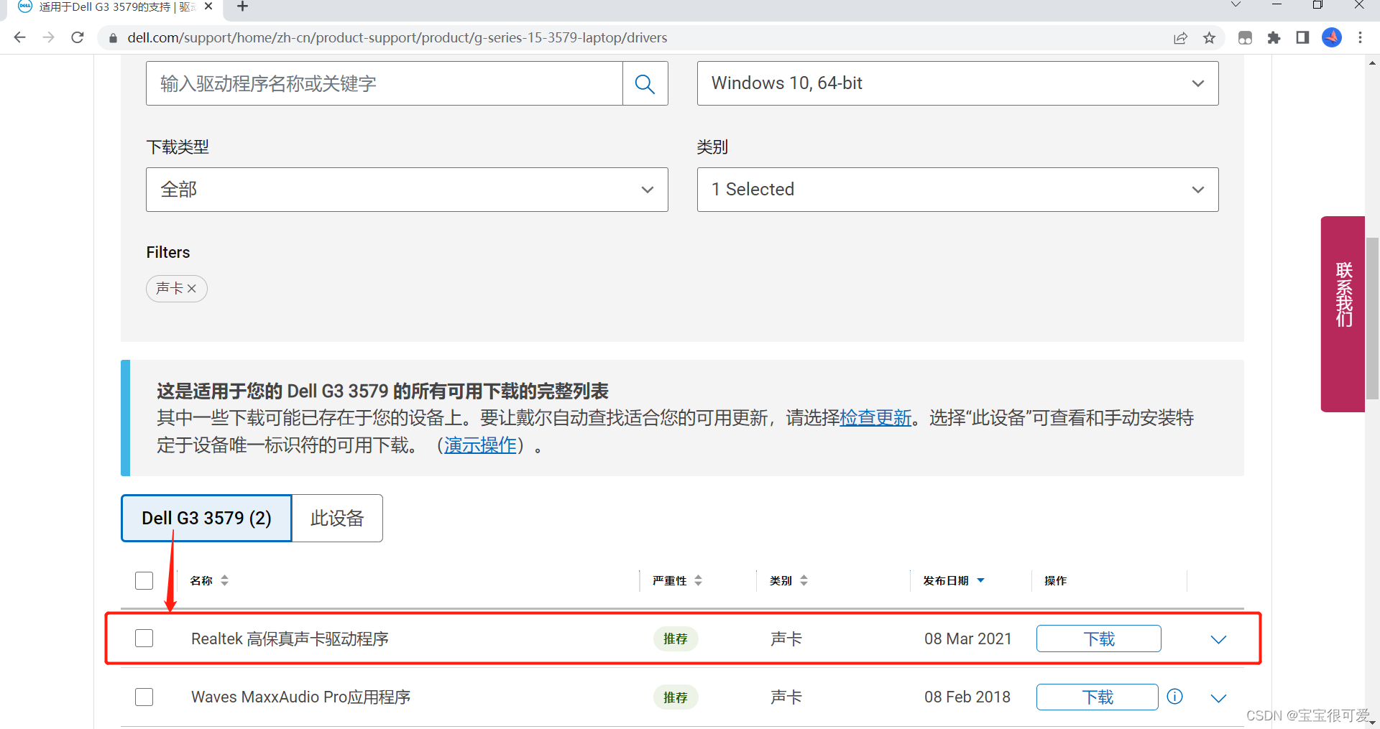Open the 检查更新 link

[x=875, y=417]
